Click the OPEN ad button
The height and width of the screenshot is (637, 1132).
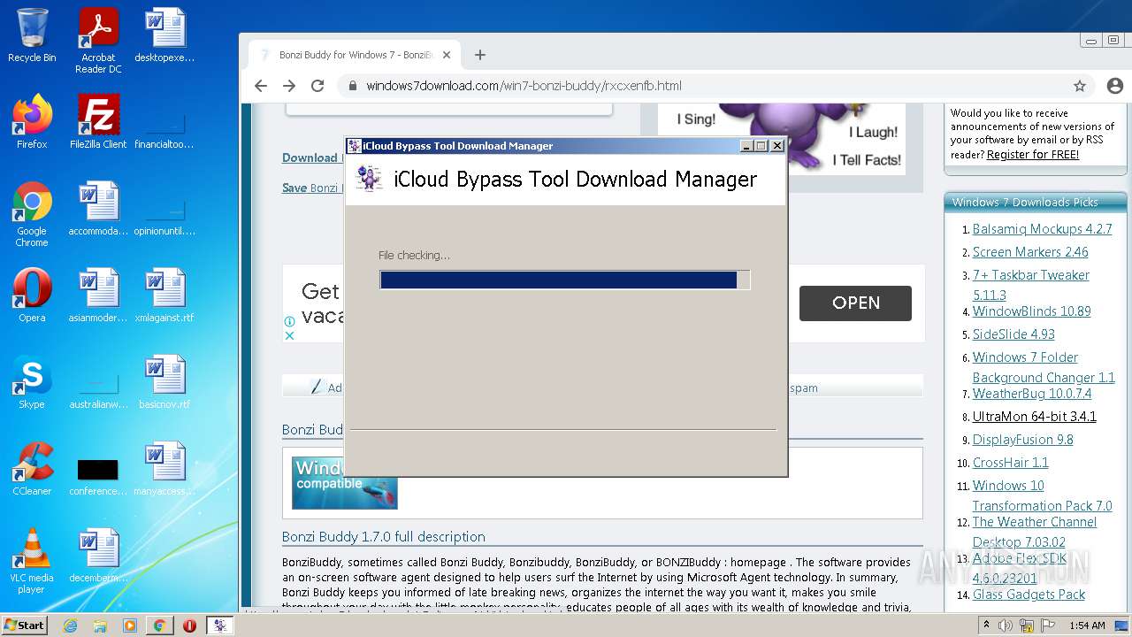[x=855, y=303]
